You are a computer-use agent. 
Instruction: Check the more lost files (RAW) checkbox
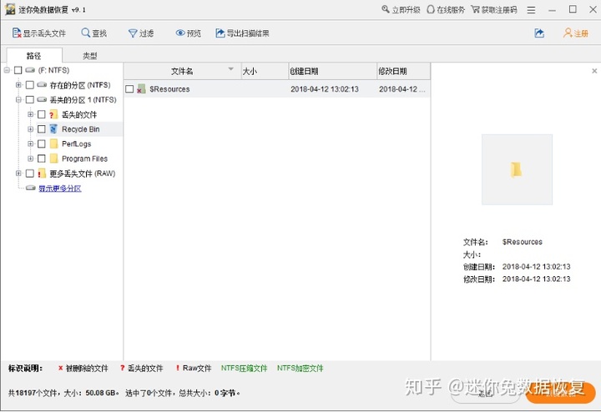(x=30, y=173)
